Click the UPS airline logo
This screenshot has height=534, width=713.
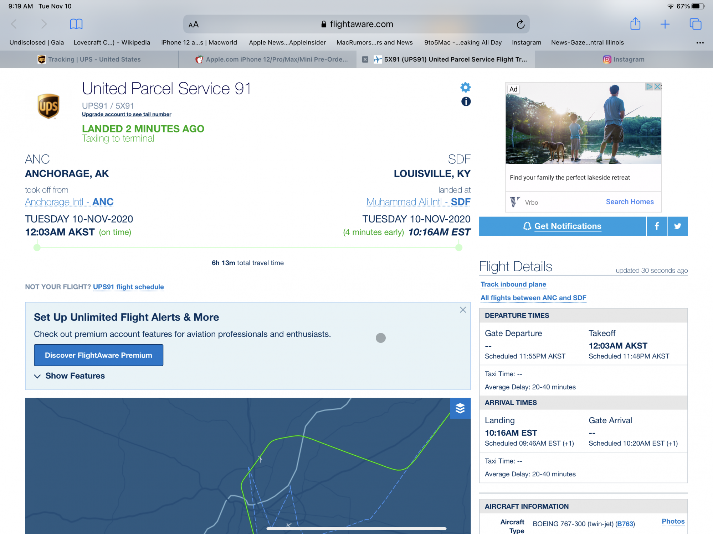tap(48, 106)
